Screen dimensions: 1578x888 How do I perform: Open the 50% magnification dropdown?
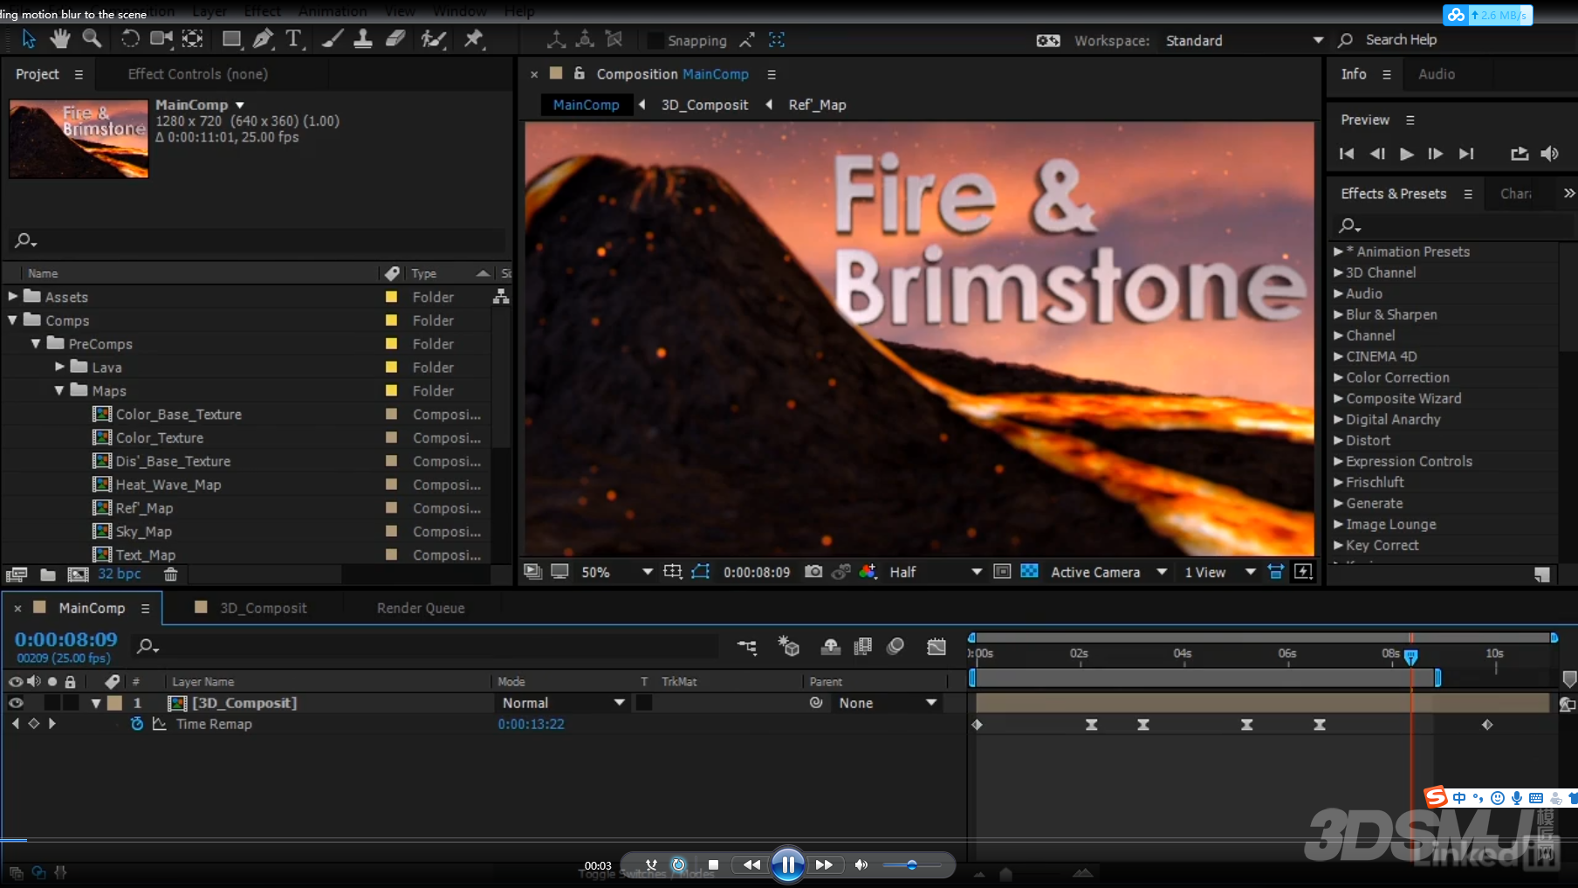[617, 572]
